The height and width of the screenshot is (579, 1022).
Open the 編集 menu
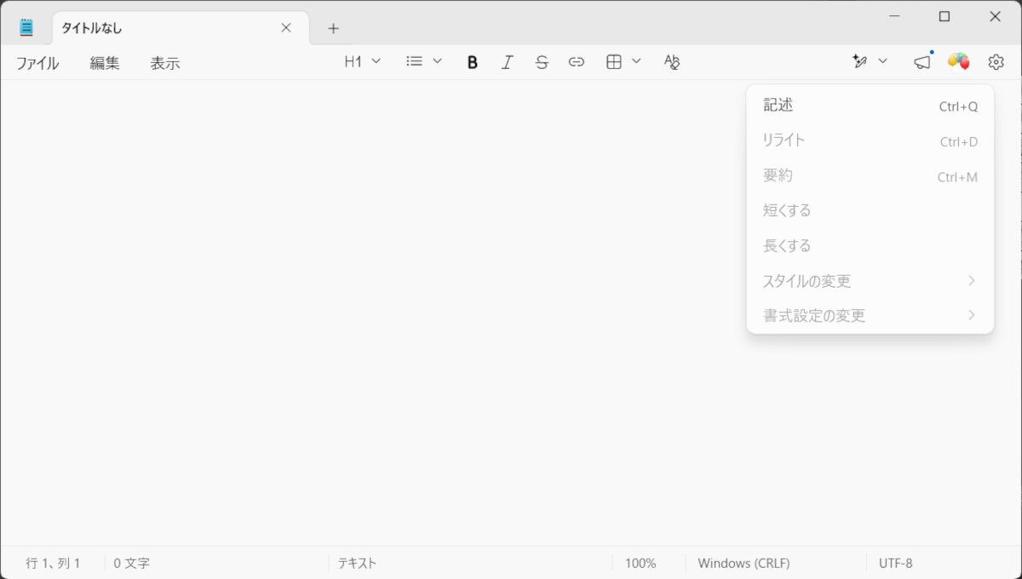tap(105, 63)
